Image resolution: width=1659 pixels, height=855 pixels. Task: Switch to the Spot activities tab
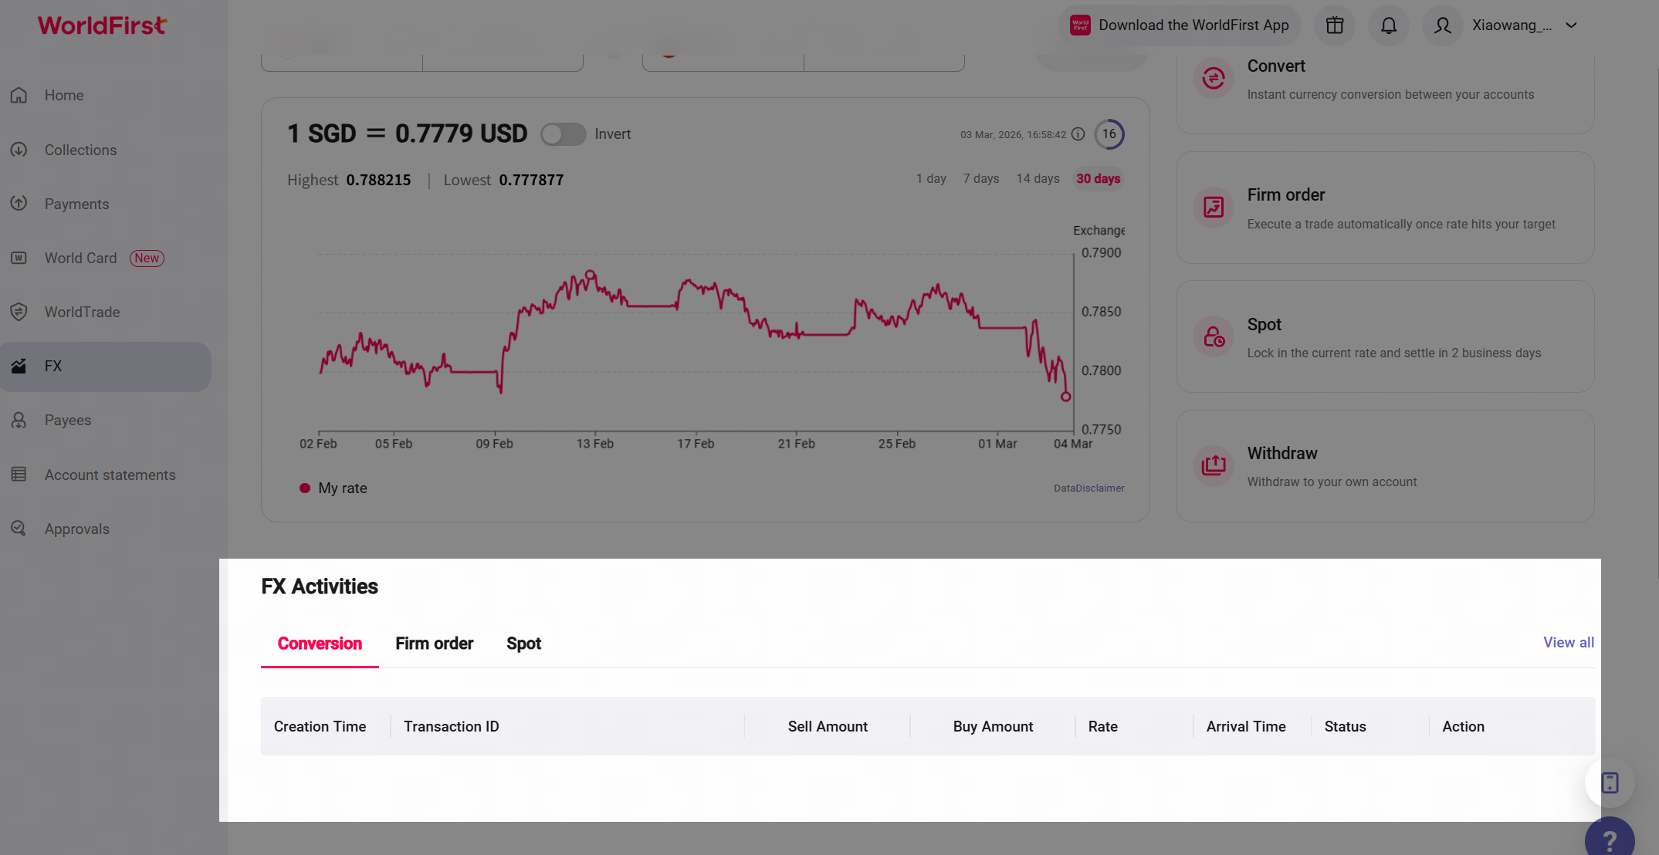pyautogui.click(x=523, y=644)
